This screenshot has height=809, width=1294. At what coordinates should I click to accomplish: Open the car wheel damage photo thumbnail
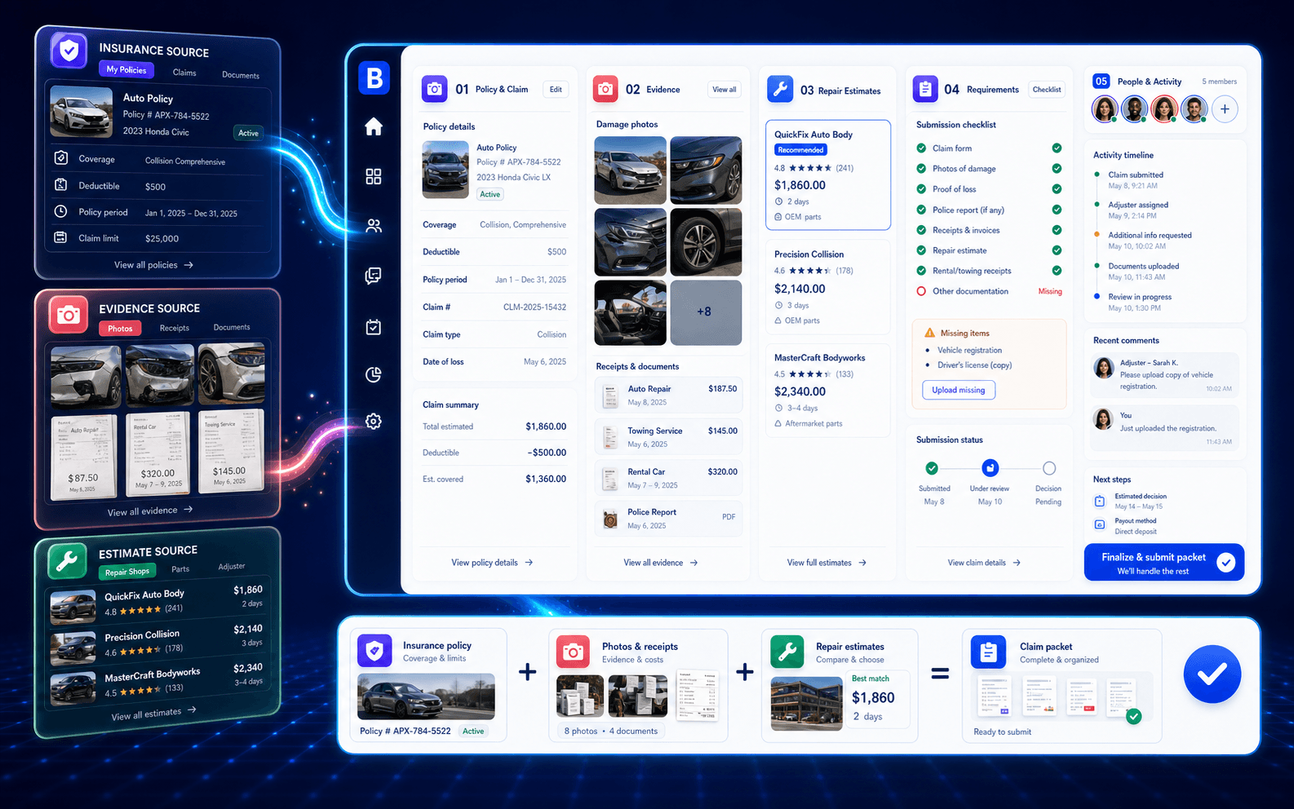(705, 241)
